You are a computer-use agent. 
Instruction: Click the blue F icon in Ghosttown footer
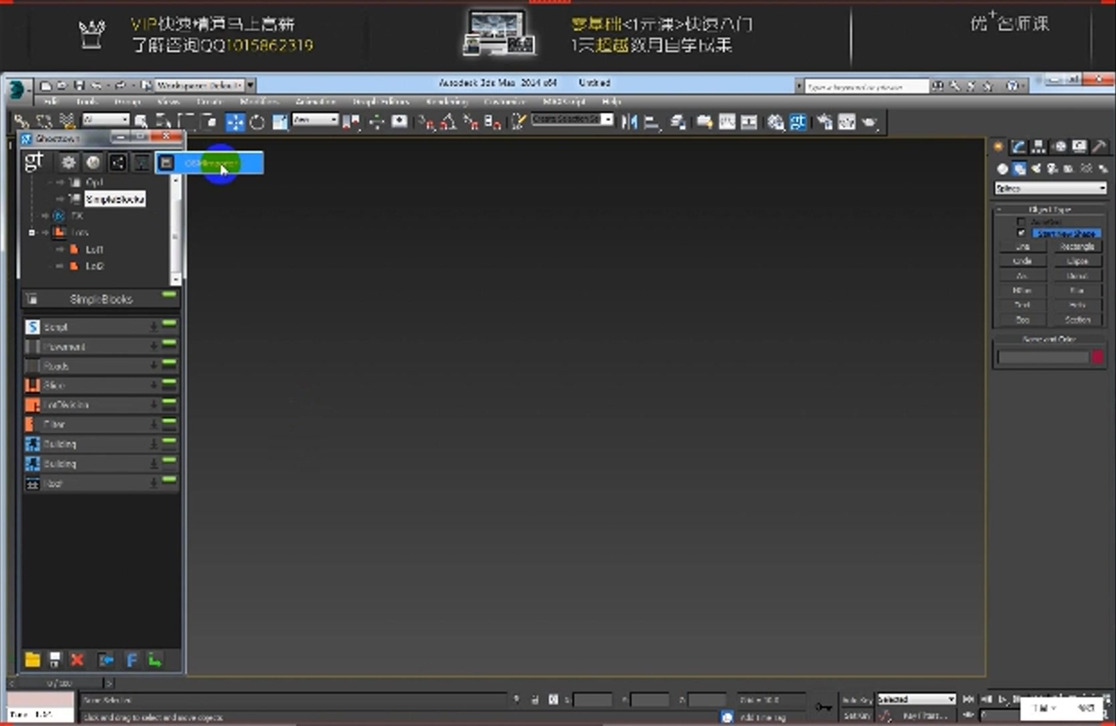132,659
